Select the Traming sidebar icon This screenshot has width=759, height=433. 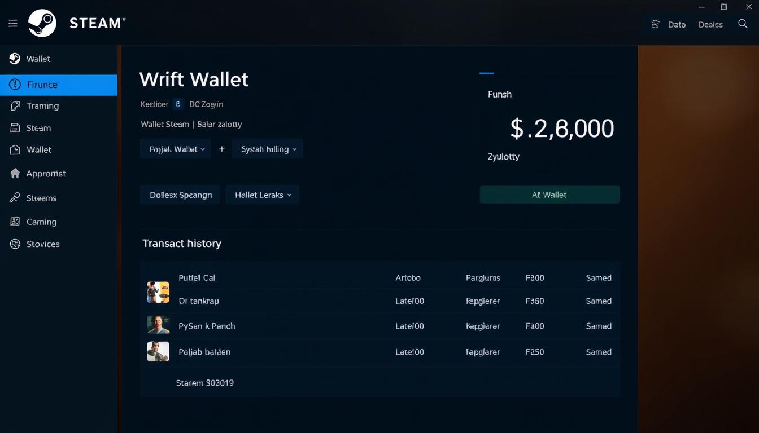point(42,106)
